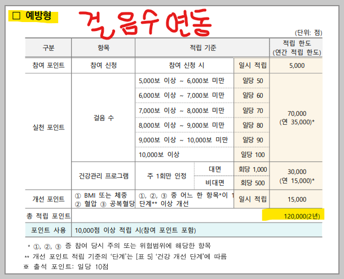Click the ② 혈압 ③ 공복혈당 line
The height and width of the screenshot is (279, 344).
click(x=105, y=204)
